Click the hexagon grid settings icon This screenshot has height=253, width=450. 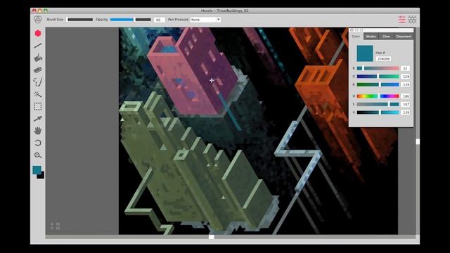[x=412, y=20]
